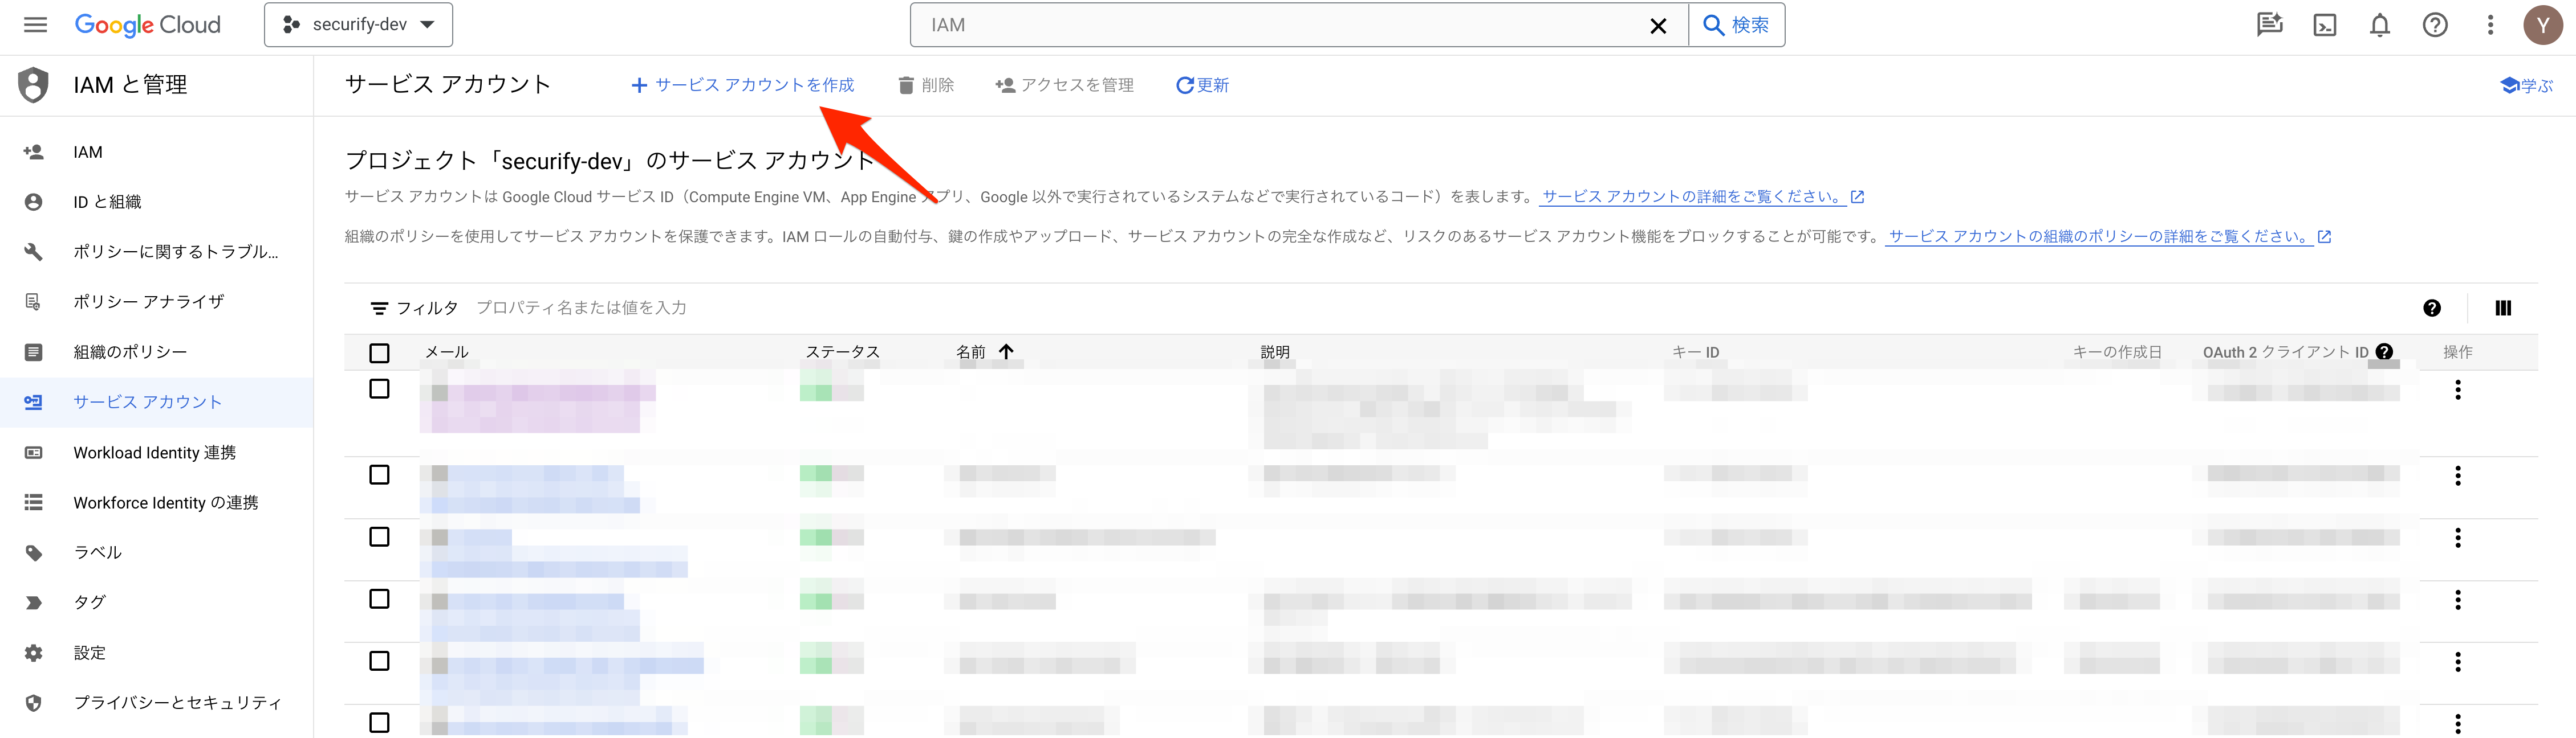This screenshot has height=738, width=2576.
Task: Open プライバシーとセキュリティ sidebar item
Action: tap(156, 702)
